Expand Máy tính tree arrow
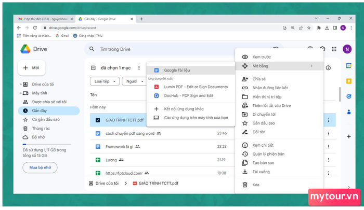Viewport: 364px width, 210px height. [21, 93]
